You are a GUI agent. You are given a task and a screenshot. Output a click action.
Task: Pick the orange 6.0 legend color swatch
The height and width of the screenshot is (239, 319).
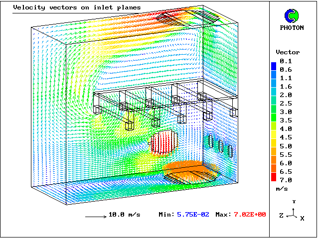pyautogui.click(x=273, y=162)
